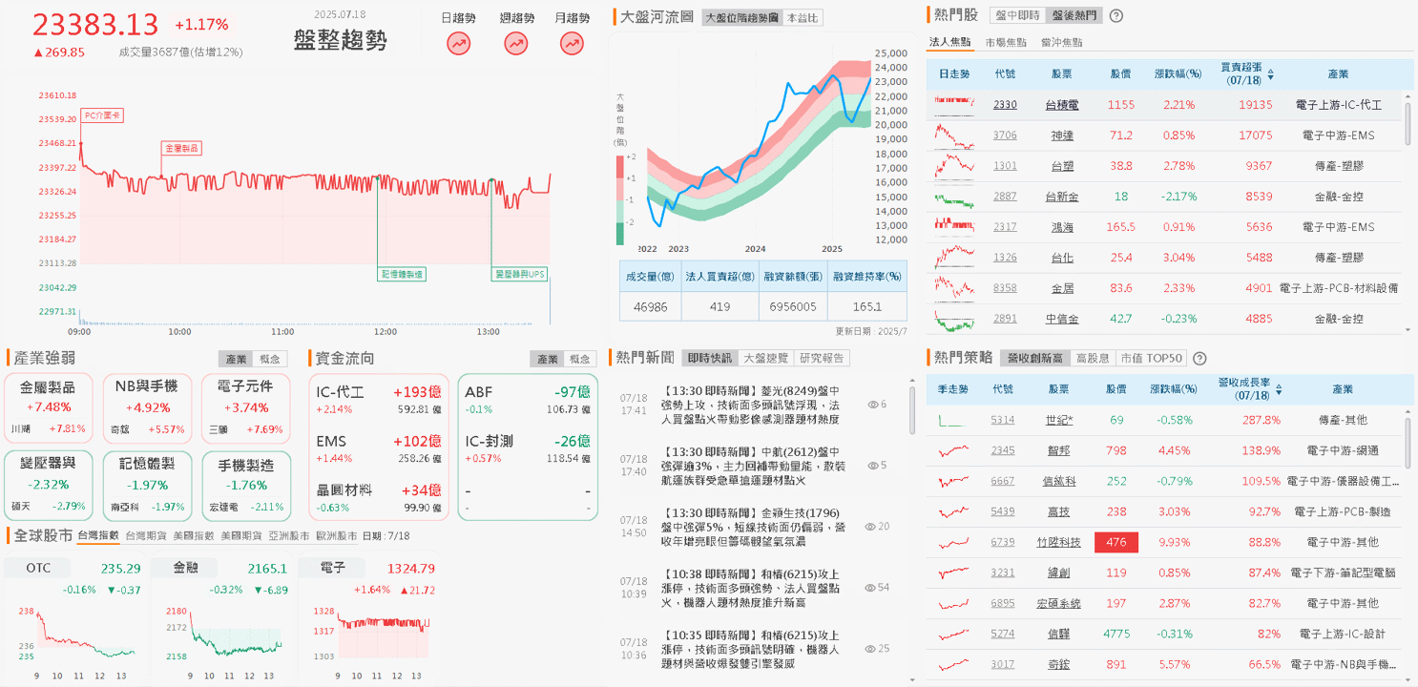Switch to the 法人焦點 tab
This screenshot has width=1418, height=687.
(950, 42)
